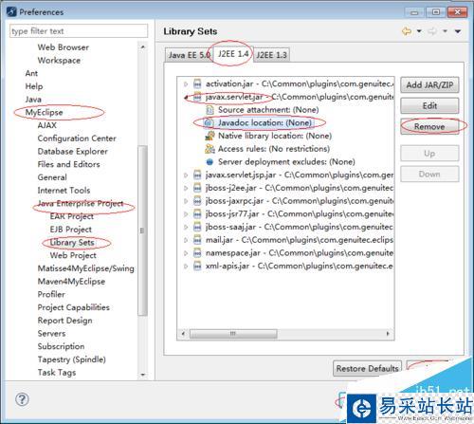The image size is (474, 424).
Task: Expand the javax.servlet.jsp.jar node
Action: click(x=186, y=175)
